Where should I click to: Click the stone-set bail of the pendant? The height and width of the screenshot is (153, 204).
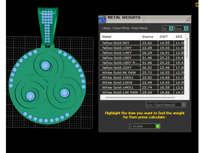[48, 26]
